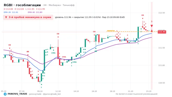The height and width of the screenshot is (97, 172).
Task: Click the large red down-triangle signal marker
Action: click(x=152, y=26)
